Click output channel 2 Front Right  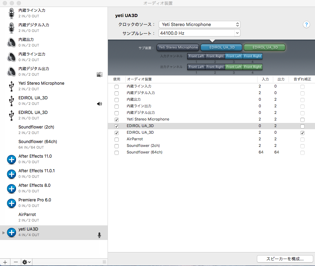pyautogui.click(x=215, y=67)
